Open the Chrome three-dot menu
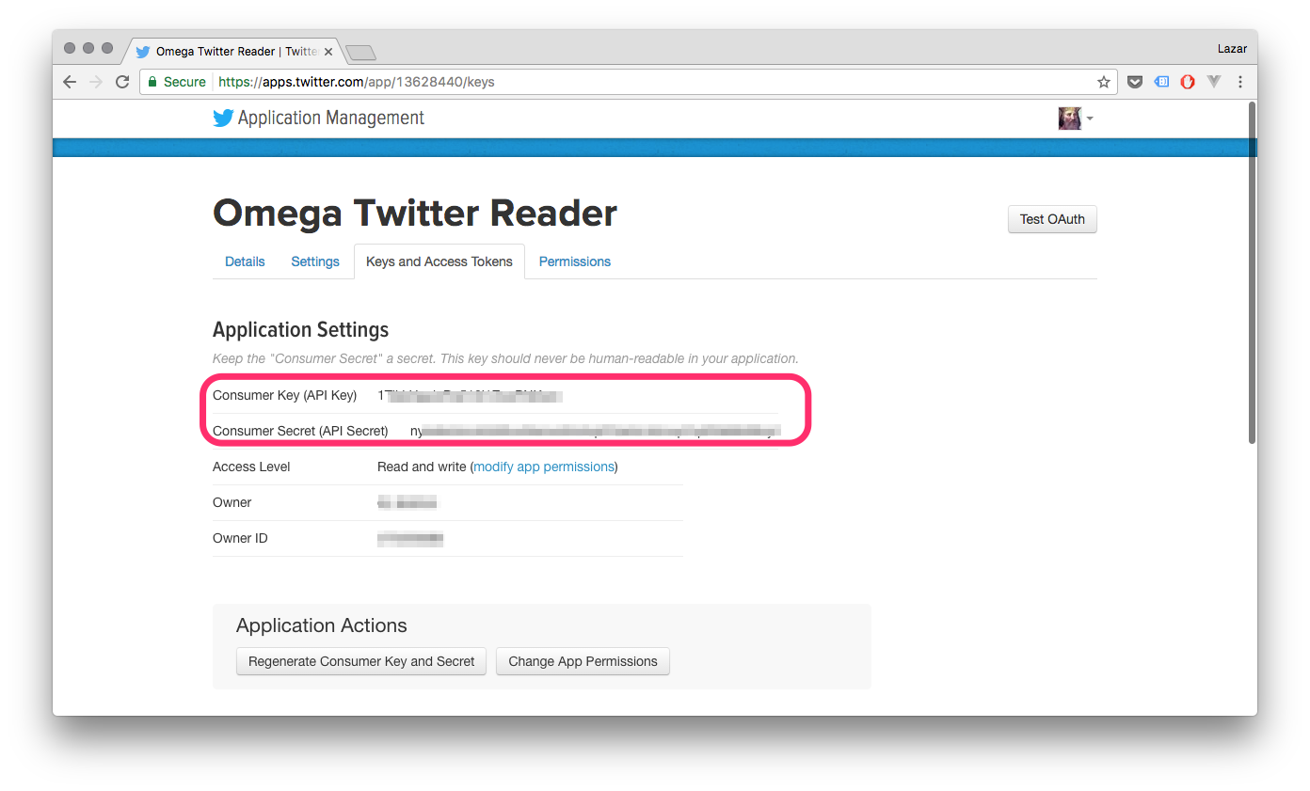Screen dimensions: 1310x791 [1239, 82]
